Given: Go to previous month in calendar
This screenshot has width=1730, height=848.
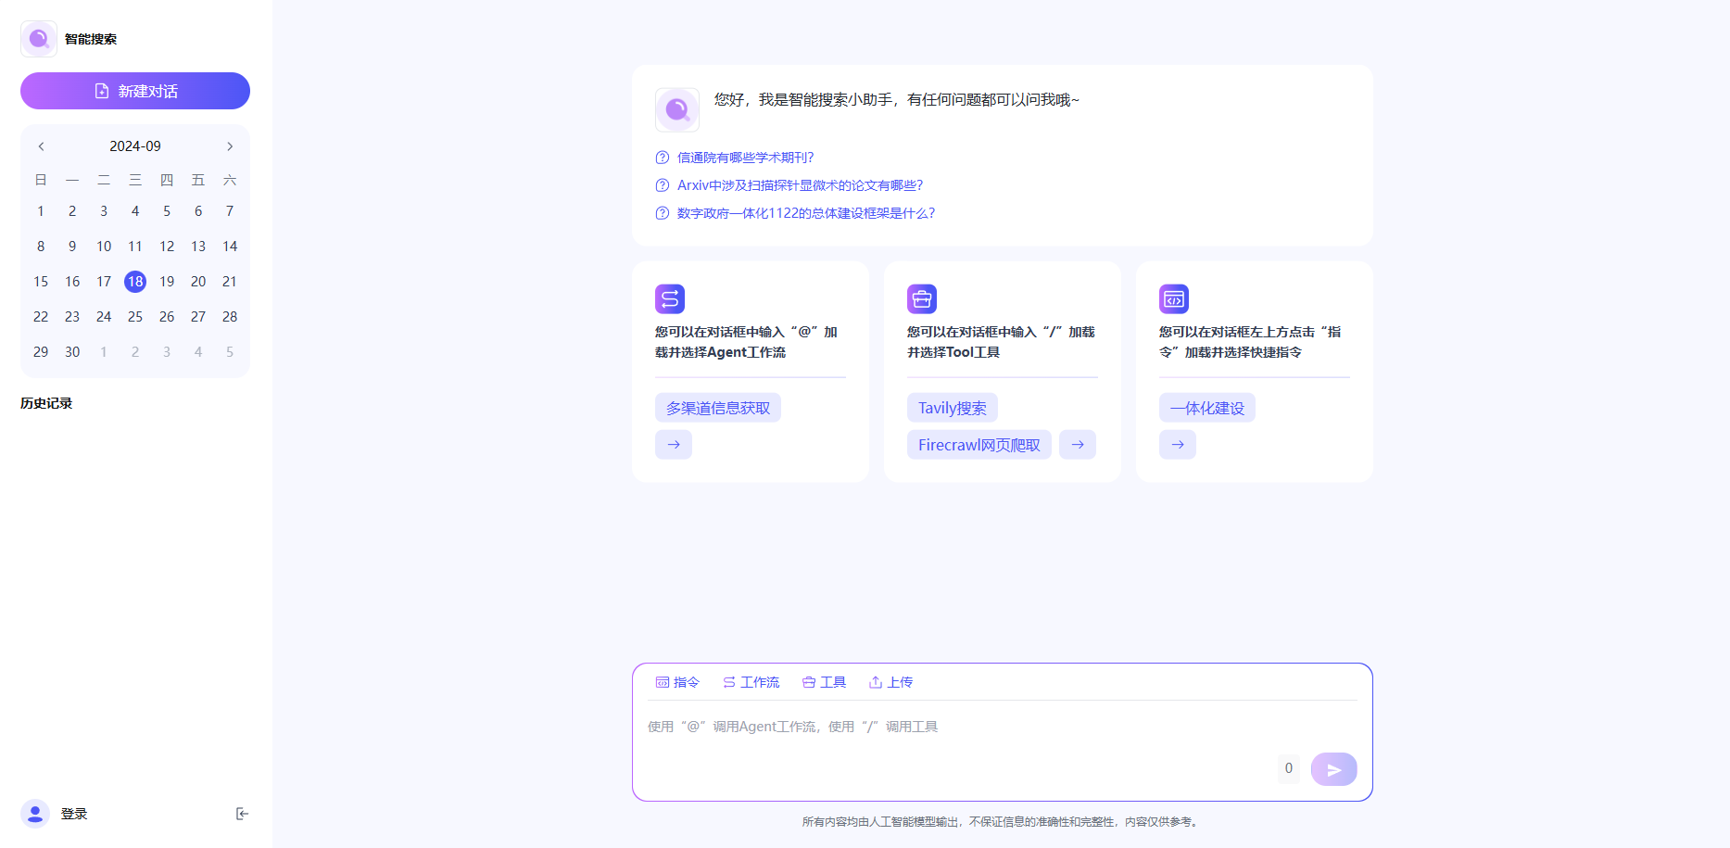Looking at the screenshot, I should 42,146.
